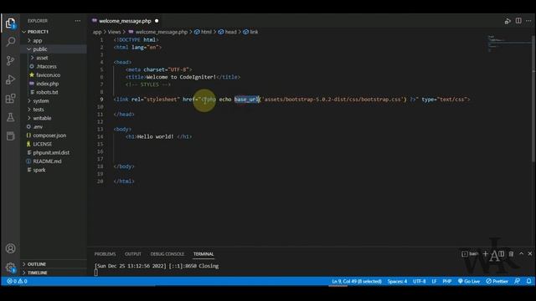Change Spaces: 4 indentation
The height and width of the screenshot is (301, 536).
(x=397, y=281)
